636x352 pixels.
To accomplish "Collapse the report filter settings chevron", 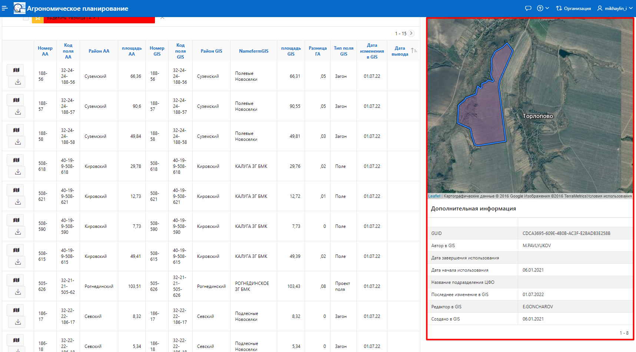I will [x=162, y=18].
